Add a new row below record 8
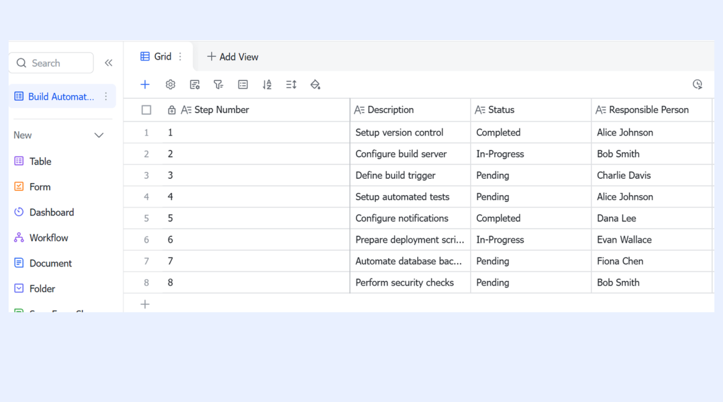Viewport: 723px width, 402px height. (x=145, y=304)
